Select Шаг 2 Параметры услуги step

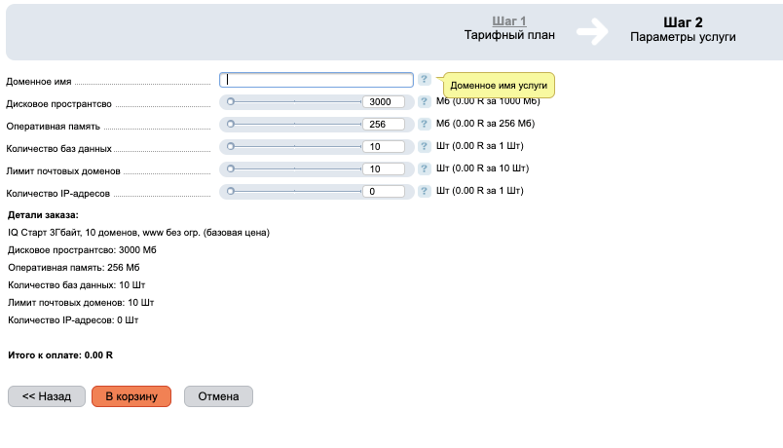coord(682,29)
